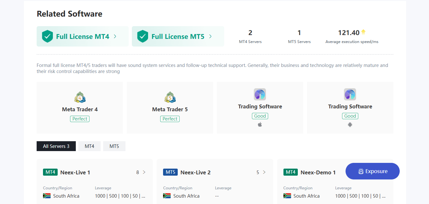Click the MT4 Servers count
The height and width of the screenshot is (204, 429).
point(250,33)
